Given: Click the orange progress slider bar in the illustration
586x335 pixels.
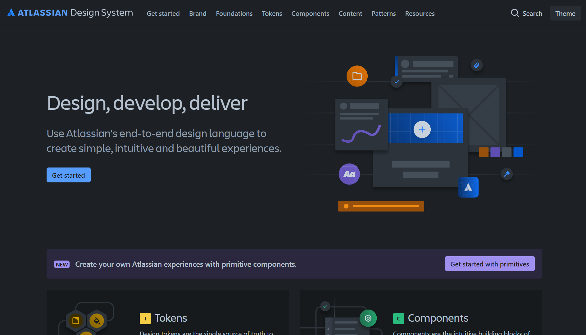Looking at the screenshot, I should click(x=381, y=206).
